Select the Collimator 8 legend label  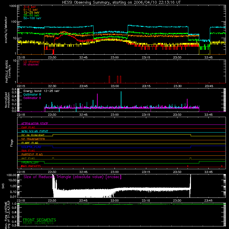pyautogui.click(x=32, y=94)
